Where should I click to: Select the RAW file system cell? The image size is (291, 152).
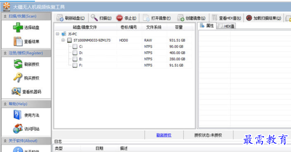pyautogui.click(x=148, y=40)
